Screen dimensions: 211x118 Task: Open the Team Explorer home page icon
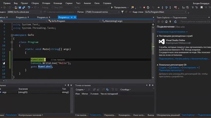click(x=166, y=22)
